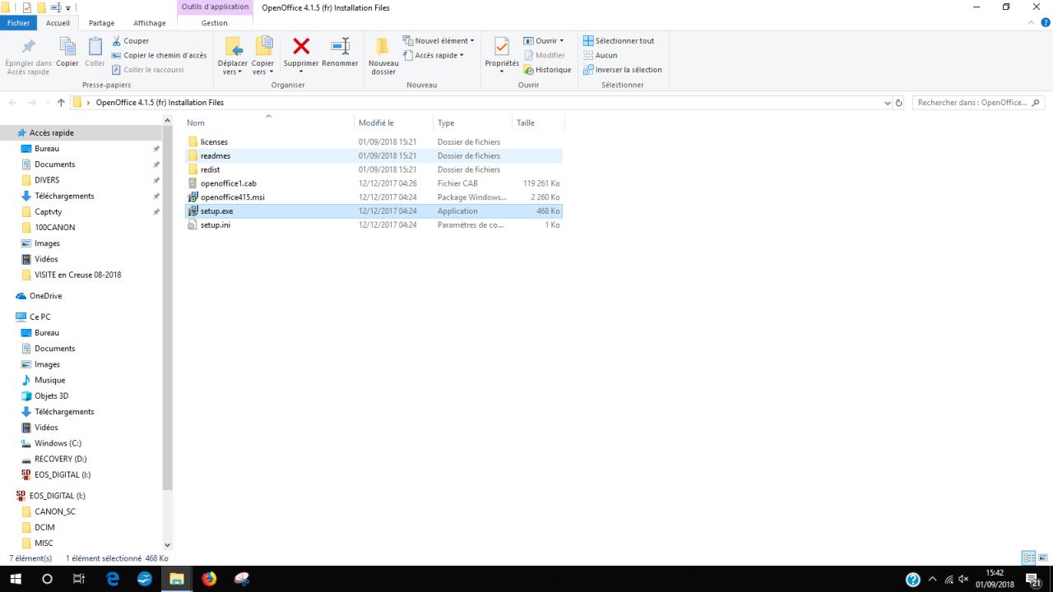Switch to details view in the status bar
Image resolution: width=1053 pixels, height=592 pixels.
coord(1028,558)
